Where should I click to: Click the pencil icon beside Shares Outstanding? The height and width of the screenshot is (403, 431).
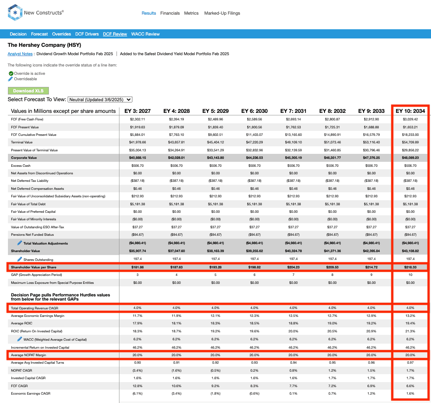[x=20, y=259]
